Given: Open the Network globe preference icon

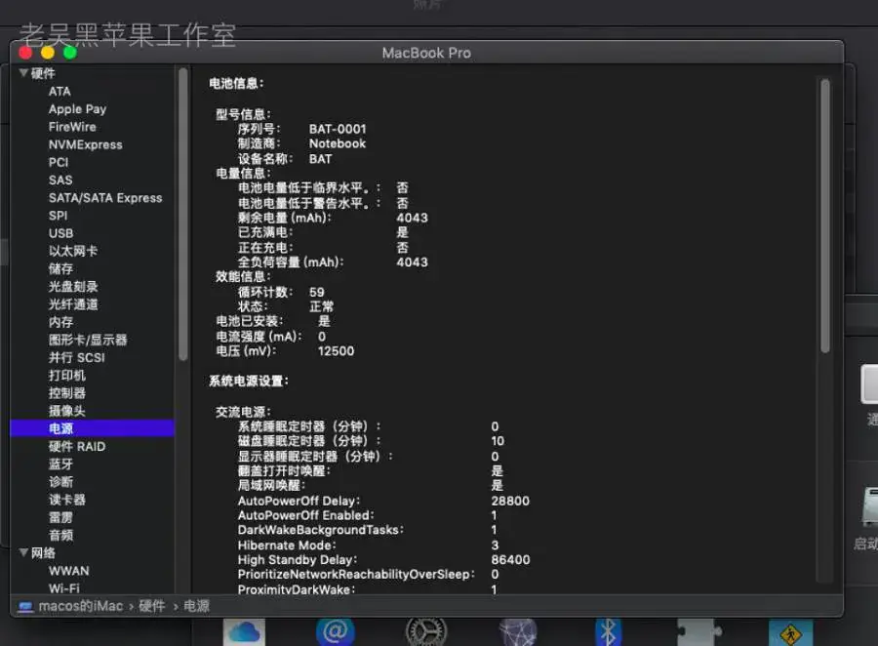Looking at the screenshot, I should (x=518, y=632).
